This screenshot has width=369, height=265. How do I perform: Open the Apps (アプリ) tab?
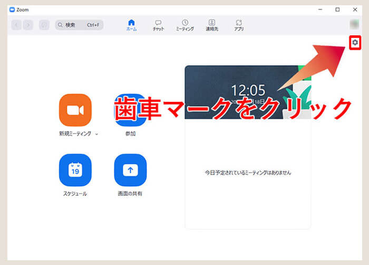point(239,25)
